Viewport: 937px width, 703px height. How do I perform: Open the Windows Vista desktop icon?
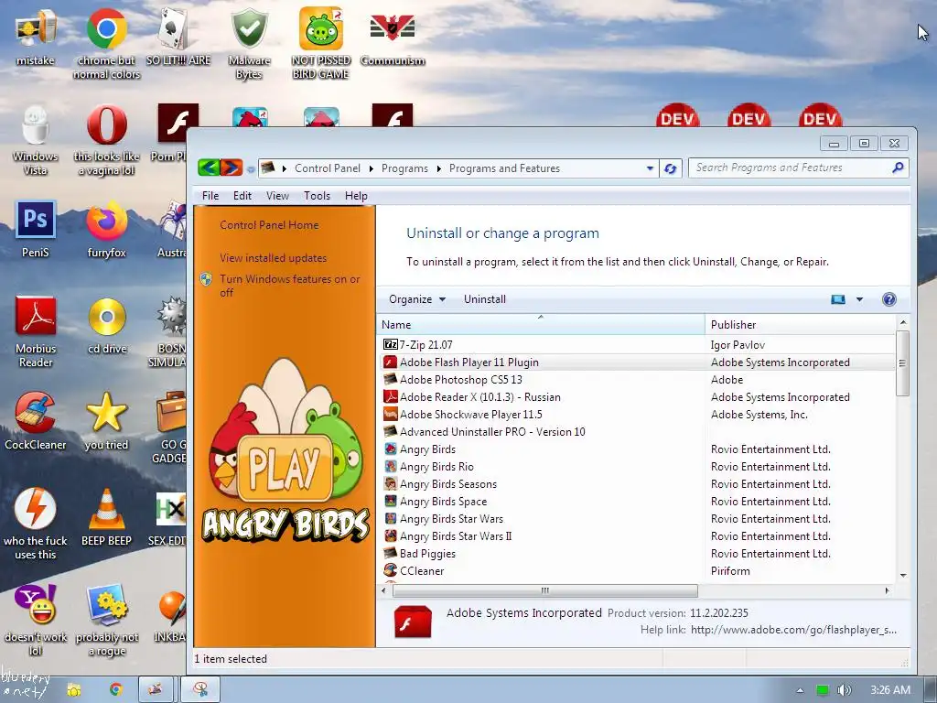click(x=36, y=140)
